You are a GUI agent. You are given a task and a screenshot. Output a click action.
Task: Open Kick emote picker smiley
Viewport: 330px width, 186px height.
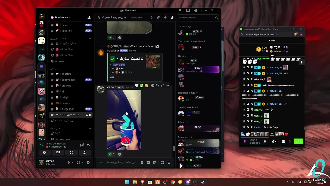265,142
